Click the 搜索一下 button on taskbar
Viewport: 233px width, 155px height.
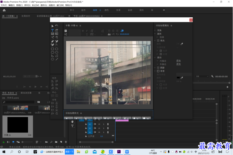point(69,152)
